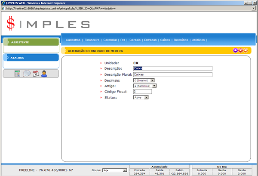Expand the Atalhos panel header

[x=31, y=58]
